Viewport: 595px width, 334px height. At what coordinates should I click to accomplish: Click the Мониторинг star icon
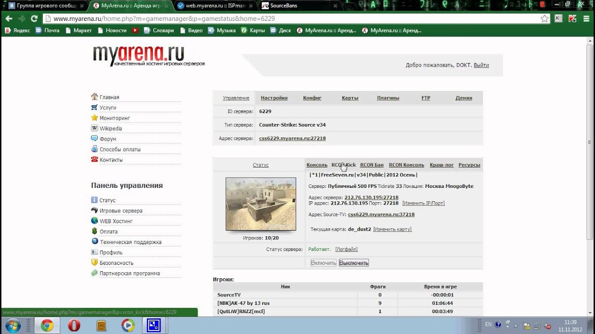(x=95, y=118)
